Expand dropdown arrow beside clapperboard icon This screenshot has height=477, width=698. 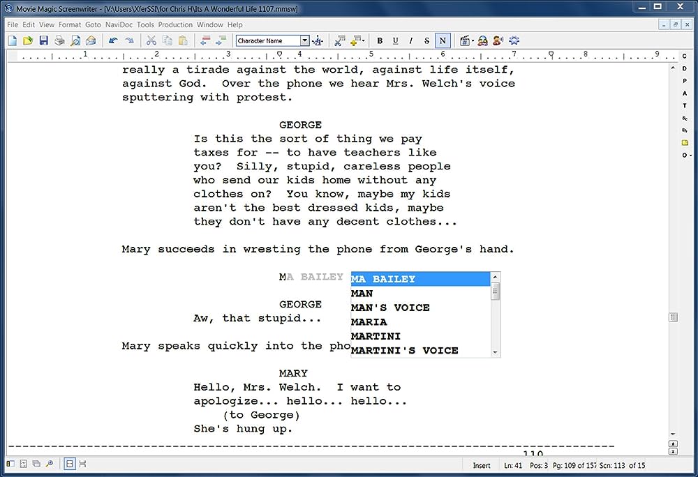(x=473, y=41)
